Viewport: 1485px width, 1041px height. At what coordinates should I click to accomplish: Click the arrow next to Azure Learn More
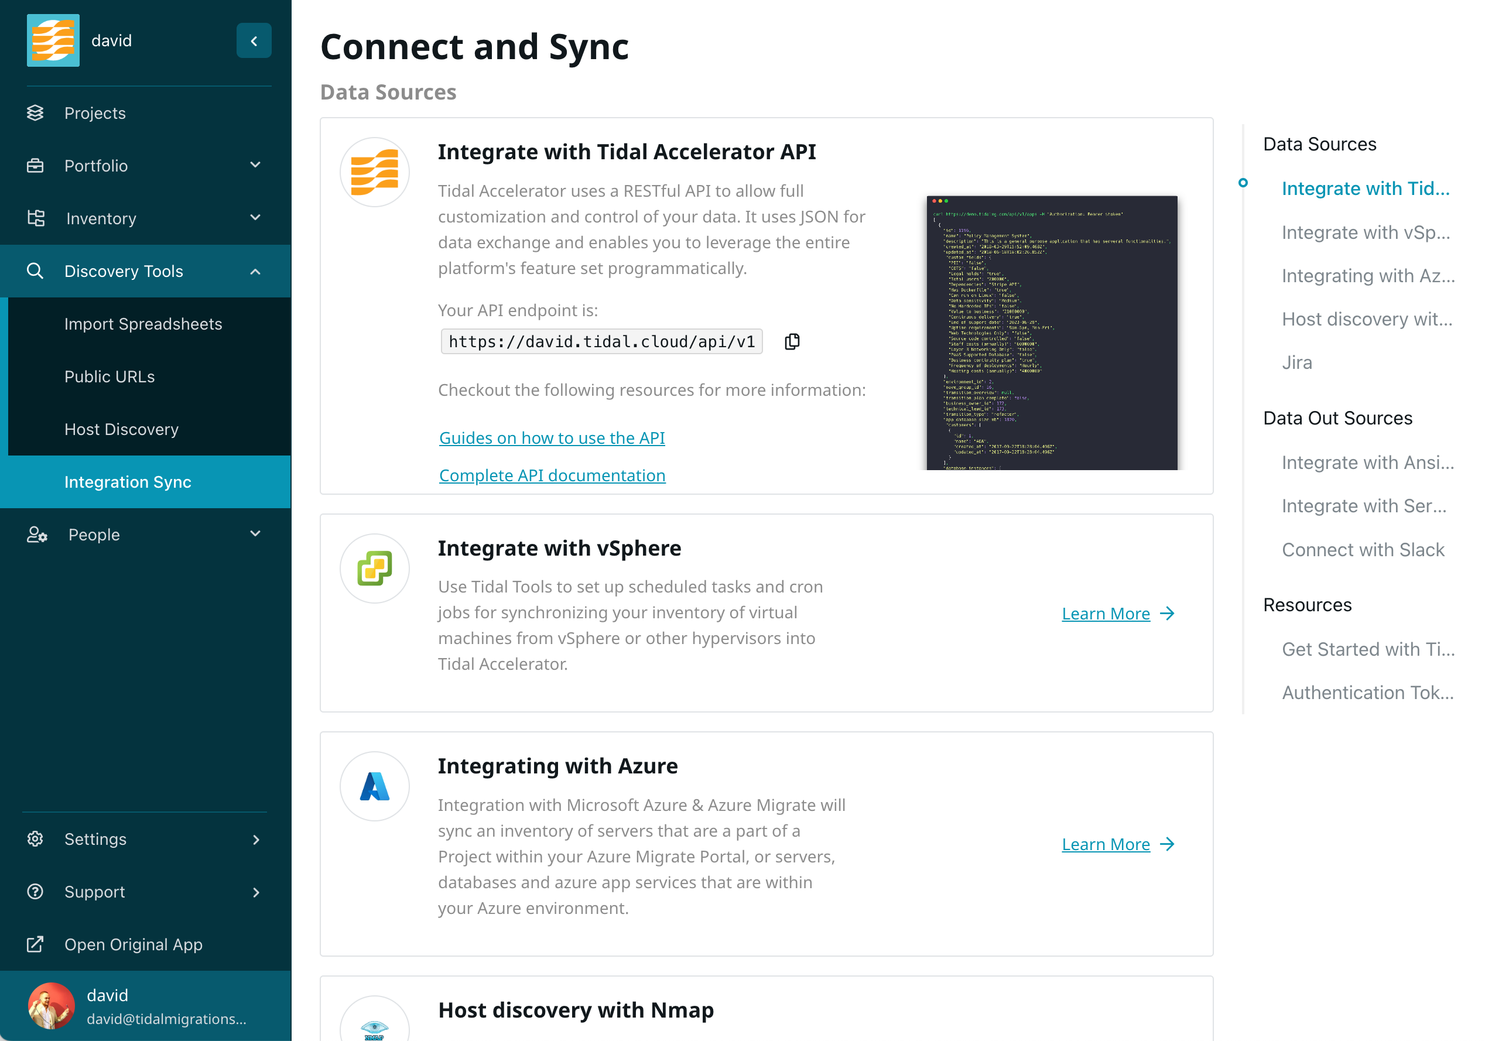point(1168,844)
